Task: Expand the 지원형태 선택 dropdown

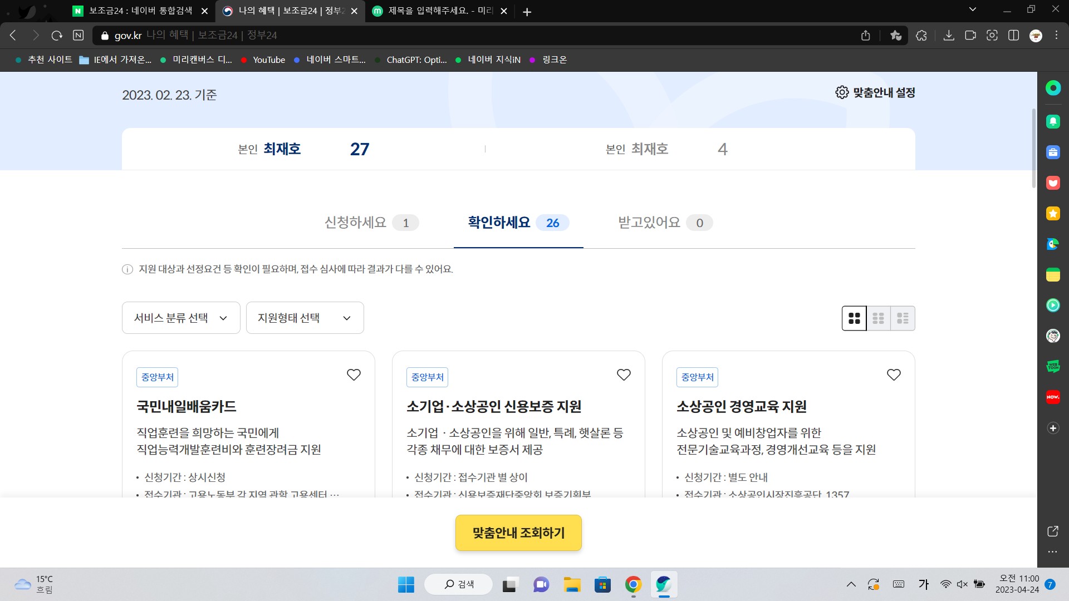Action: 305,318
